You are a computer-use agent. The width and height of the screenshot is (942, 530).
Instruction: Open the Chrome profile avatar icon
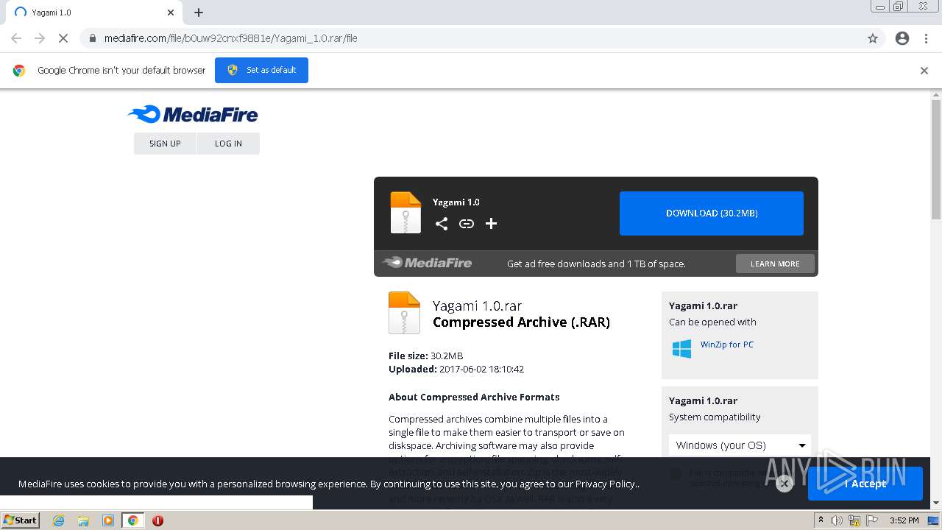click(x=902, y=38)
